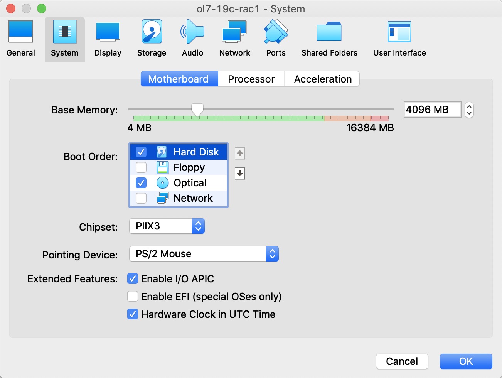Image resolution: width=502 pixels, height=378 pixels.
Task: Open the Ports settings section
Action: [x=276, y=39]
